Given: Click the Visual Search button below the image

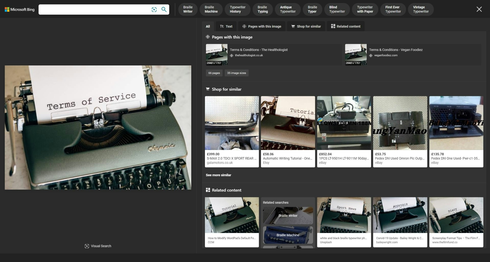Looking at the screenshot, I should (98, 246).
